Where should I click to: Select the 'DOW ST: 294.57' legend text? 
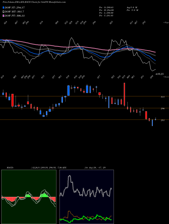click(x=15, y=7)
